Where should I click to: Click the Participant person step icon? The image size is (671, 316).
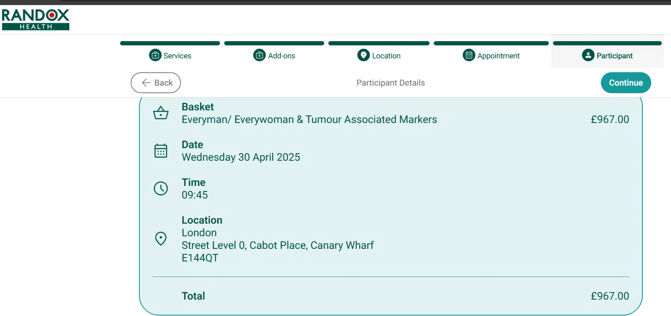tap(588, 55)
